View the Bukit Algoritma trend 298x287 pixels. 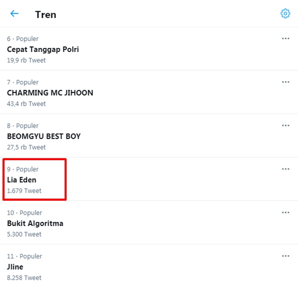coord(35,223)
